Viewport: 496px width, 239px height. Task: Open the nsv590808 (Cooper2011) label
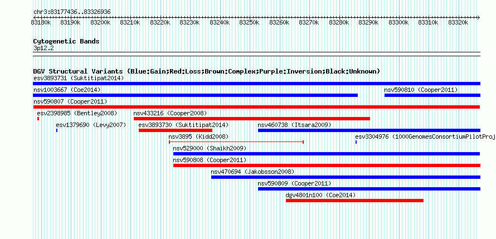[x=210, y=160]
